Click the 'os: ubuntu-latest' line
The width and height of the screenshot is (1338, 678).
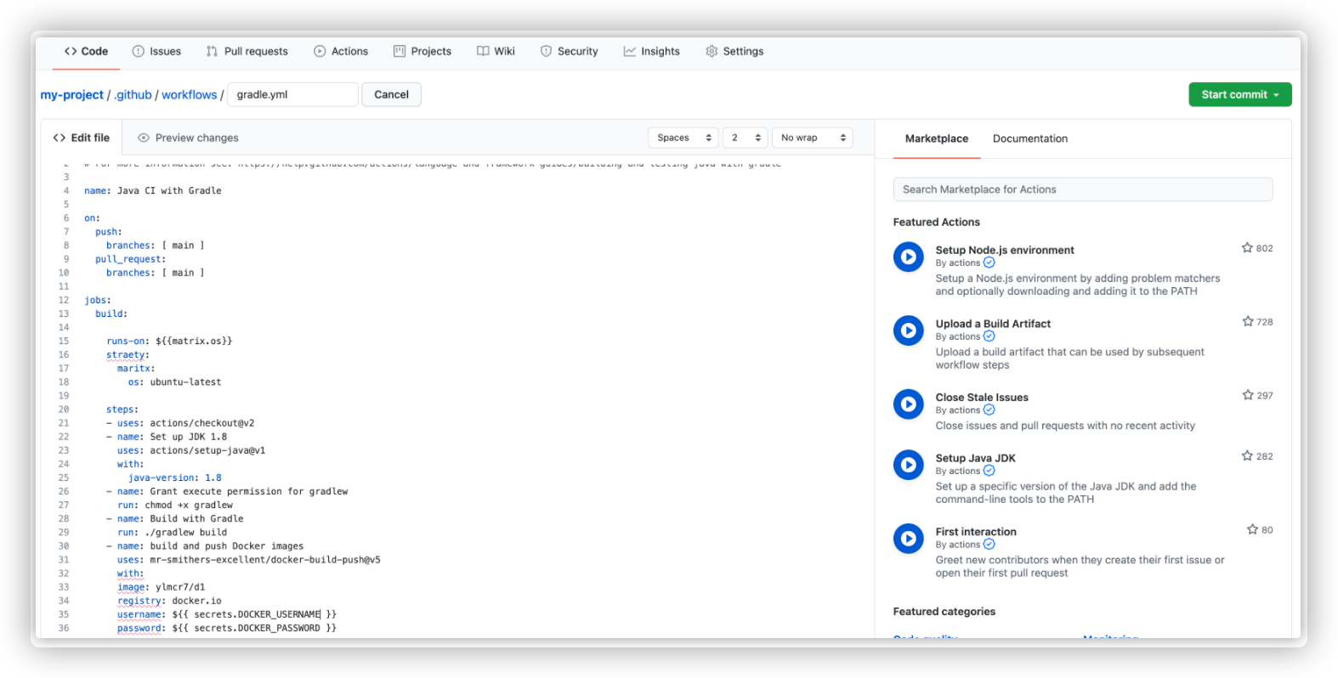[x=174, y=382]
